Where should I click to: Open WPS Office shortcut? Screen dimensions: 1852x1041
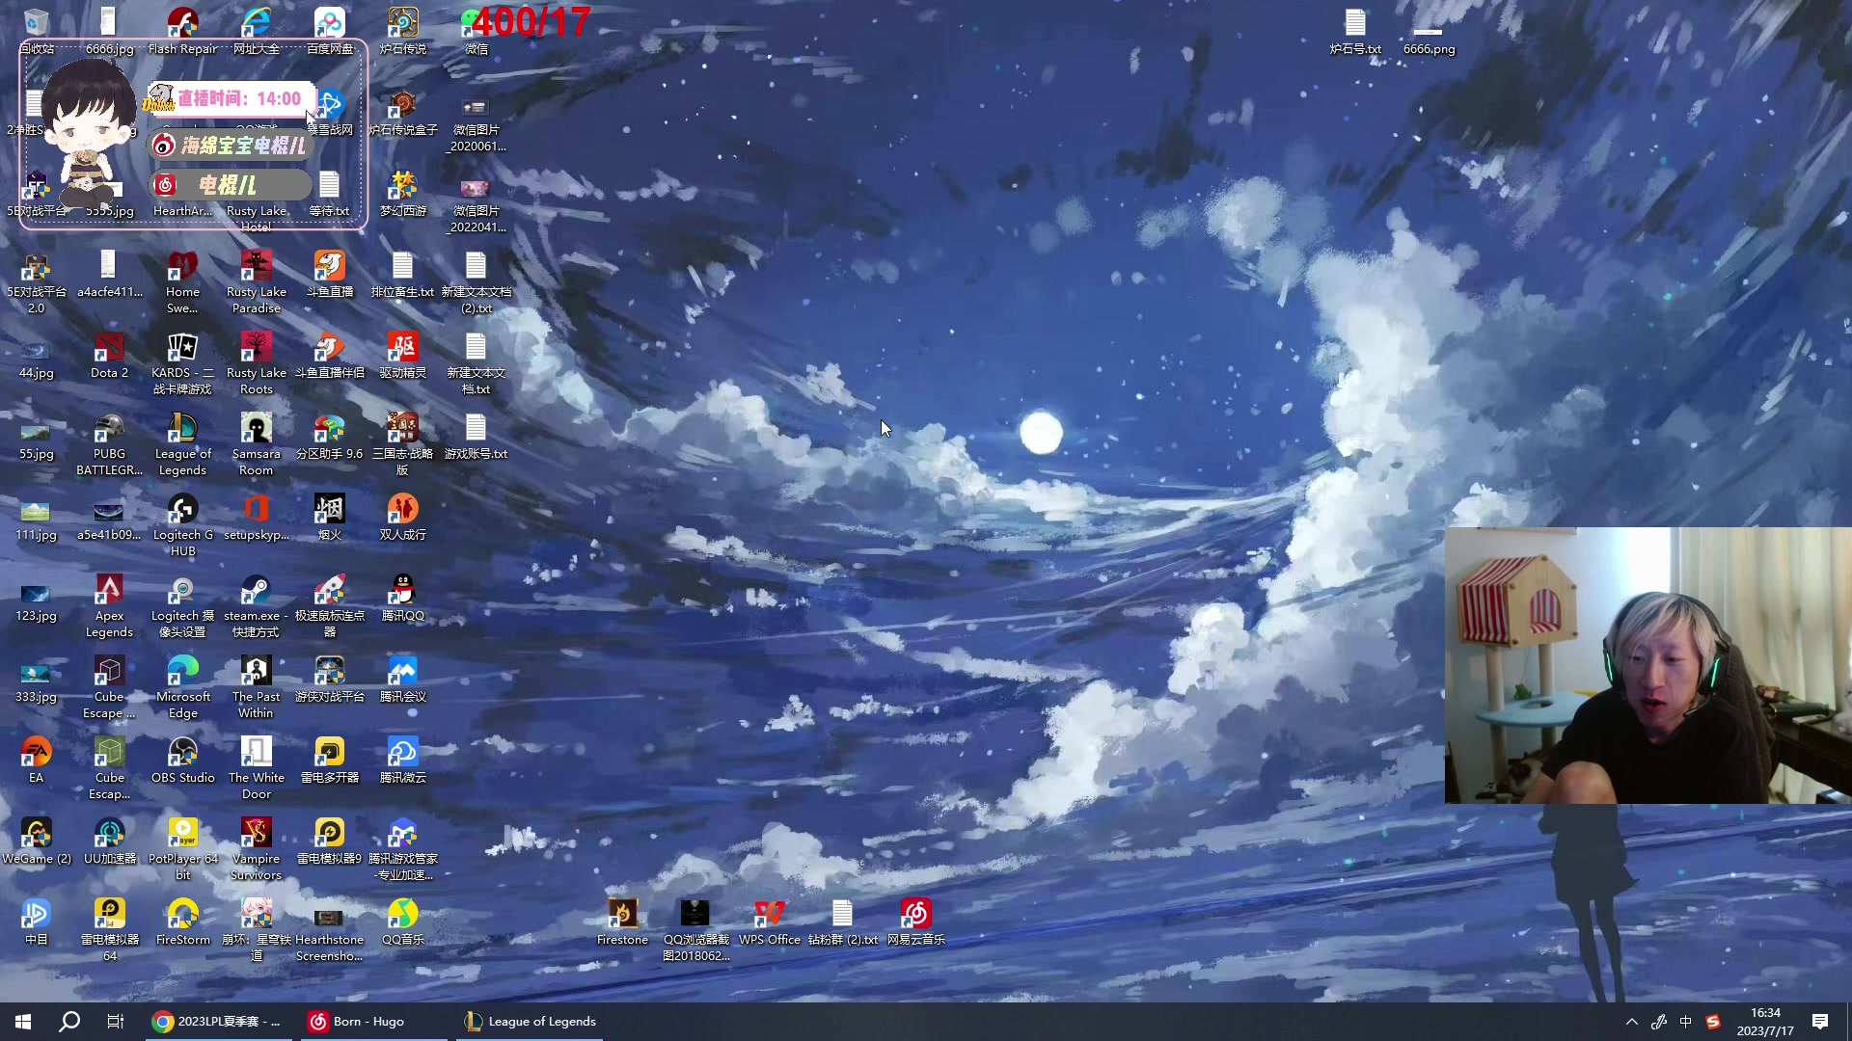coord(769,921)
